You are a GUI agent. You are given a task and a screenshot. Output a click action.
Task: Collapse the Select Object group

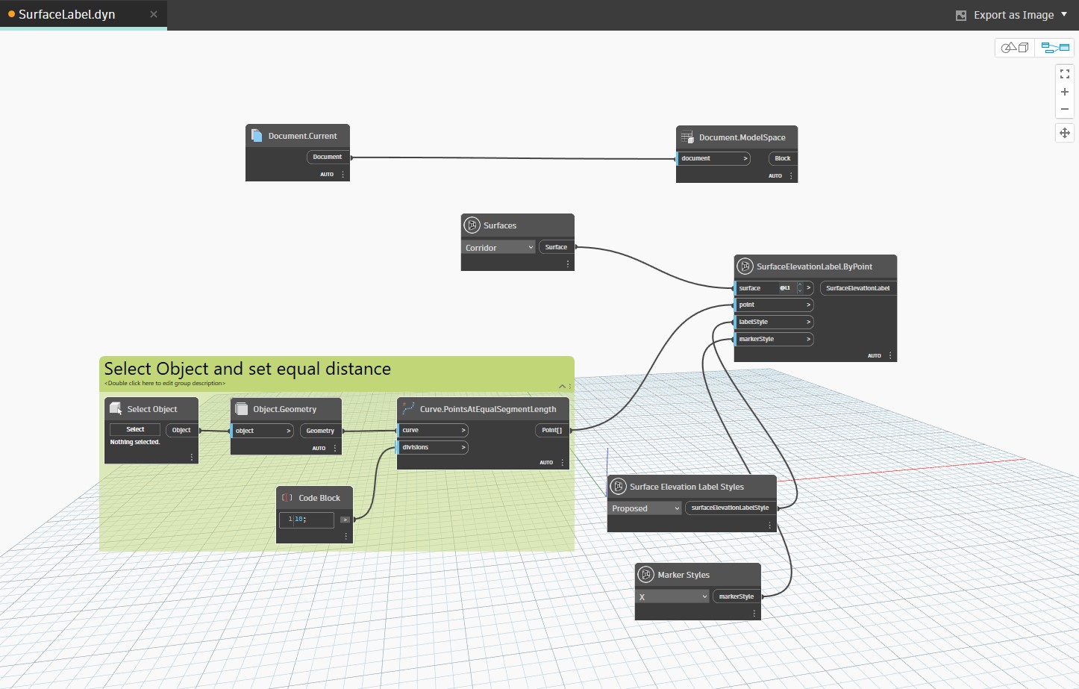point(562,386)
